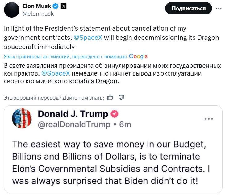Click the @elonmusk handle
Viewport: 225px width, 196px height.
tap(38, 14)
